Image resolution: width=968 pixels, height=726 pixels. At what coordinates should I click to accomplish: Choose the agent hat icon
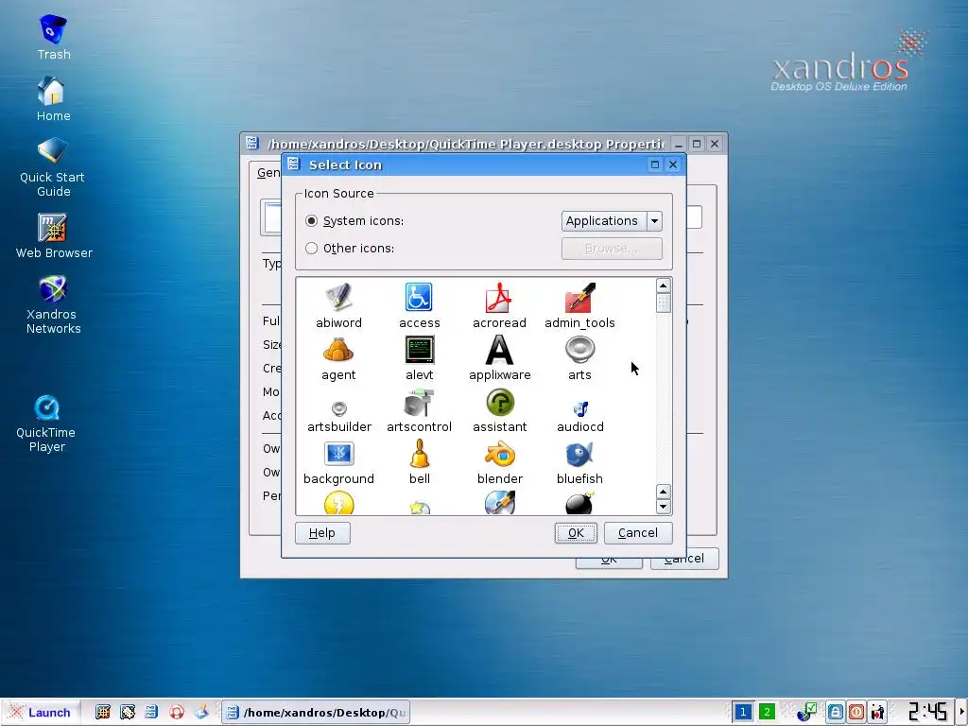338,350
